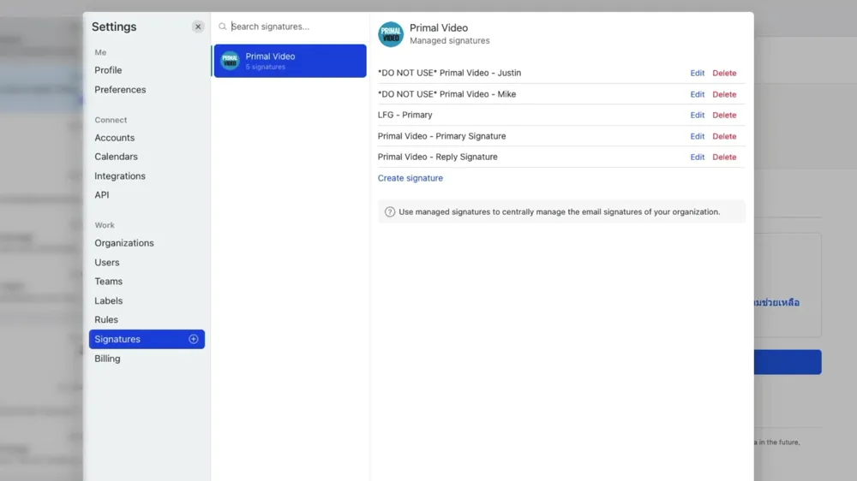Viewport: 857px width, 481px height.
Task: Click the search magnifier icon
Action: coord(223,27)
